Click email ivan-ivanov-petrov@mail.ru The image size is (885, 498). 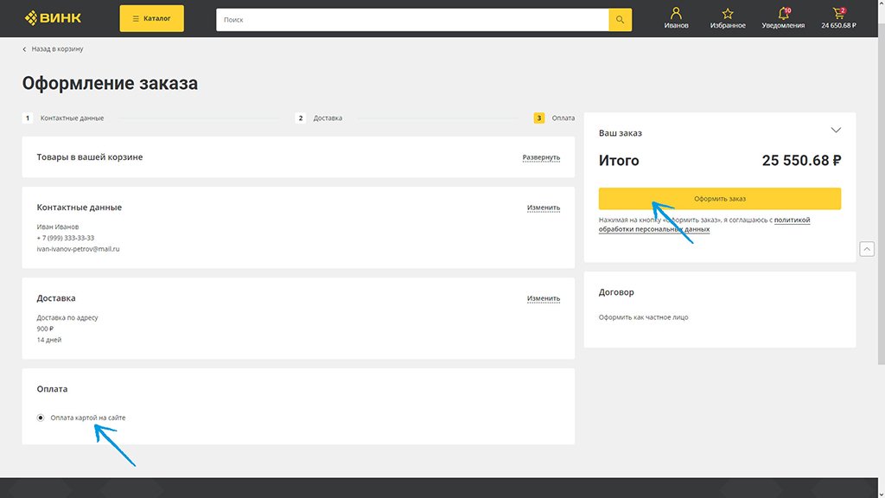(x=78, y=249)
